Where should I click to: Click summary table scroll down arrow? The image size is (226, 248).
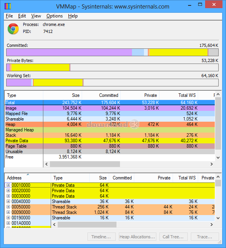tap(218, 158)
